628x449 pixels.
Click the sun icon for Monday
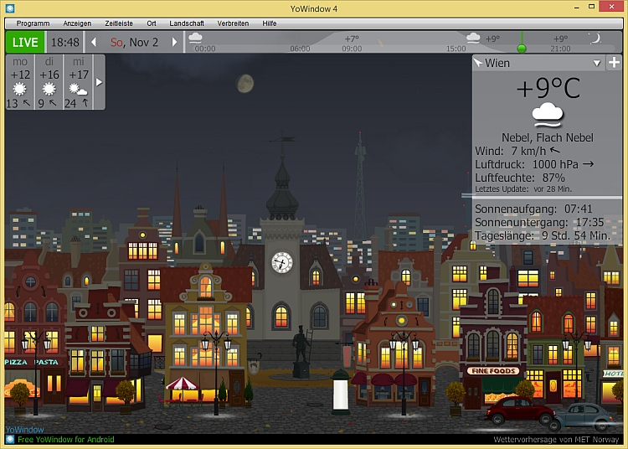click(19, 89)
